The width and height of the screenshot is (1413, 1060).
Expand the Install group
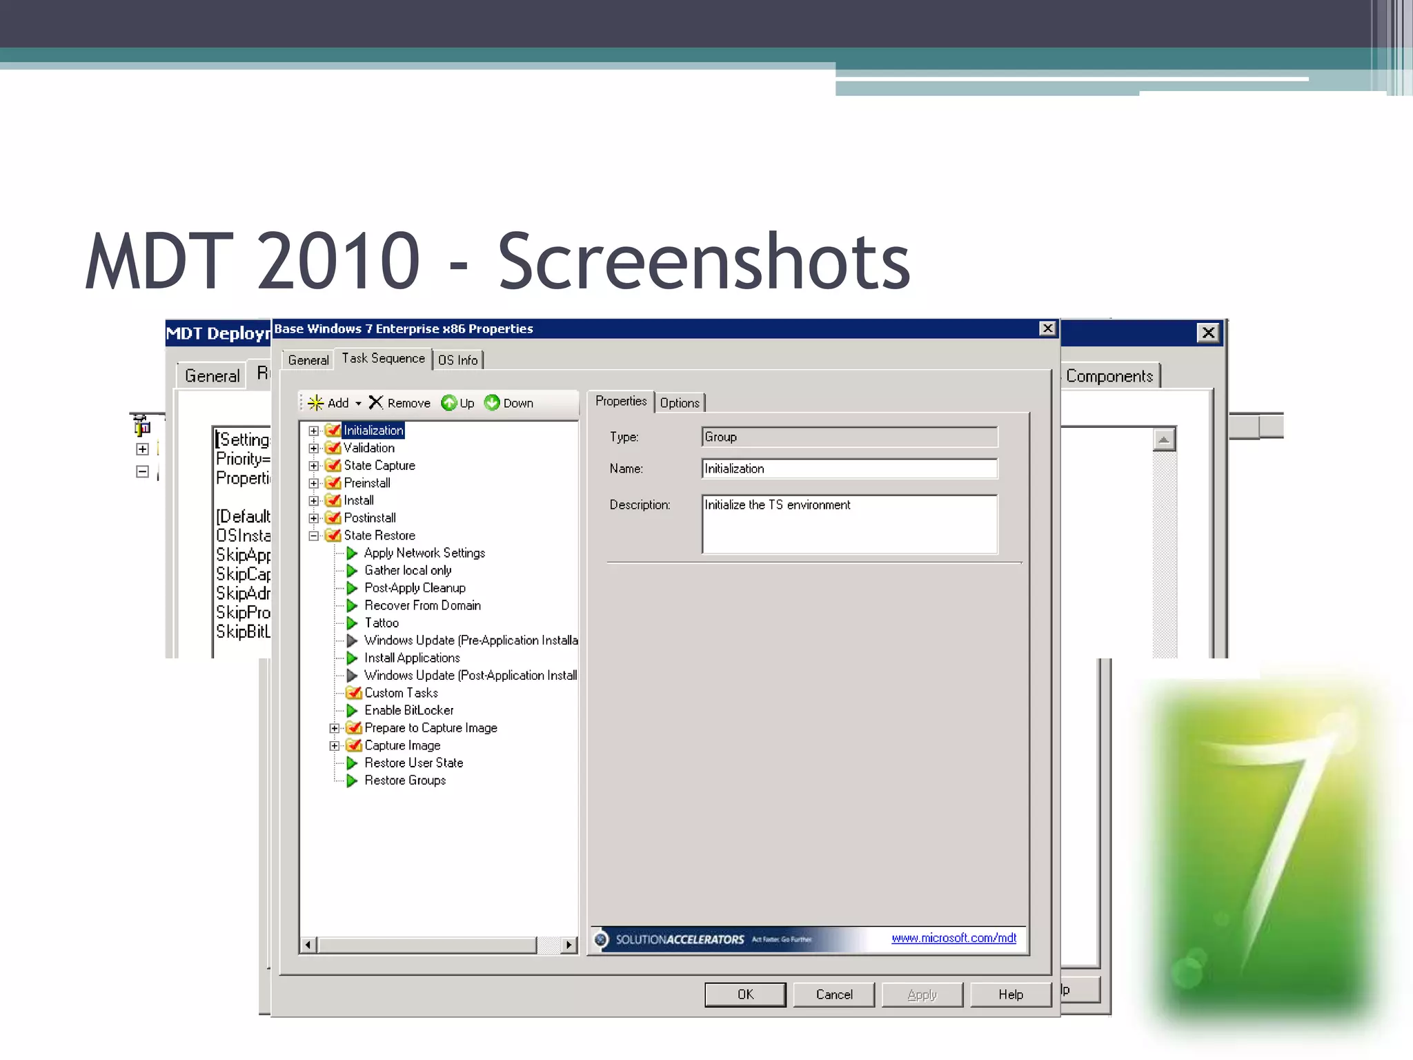pyautogui.click(x=314, y=501)
